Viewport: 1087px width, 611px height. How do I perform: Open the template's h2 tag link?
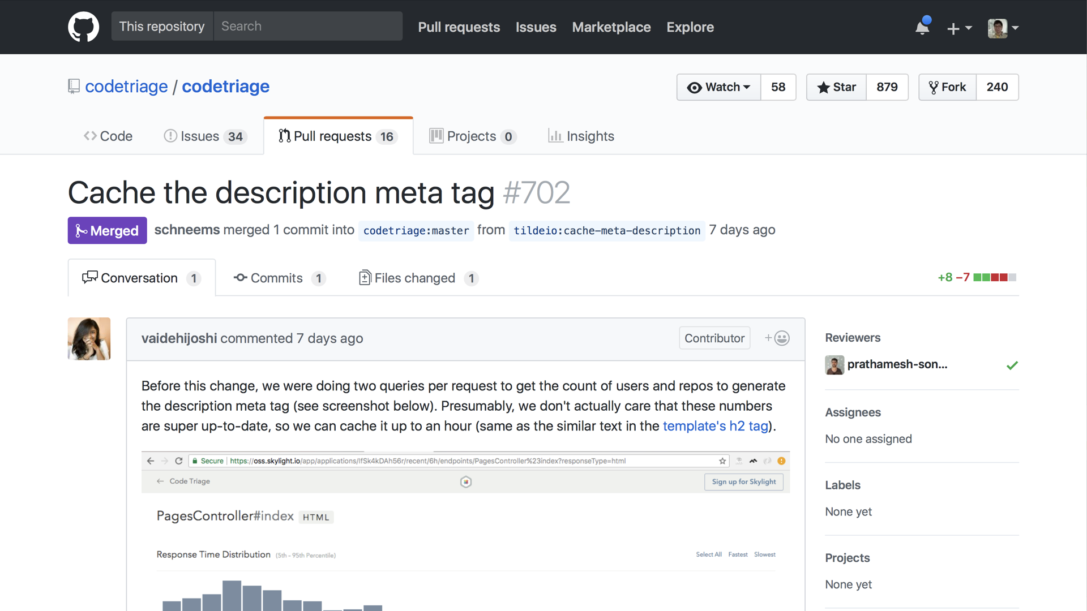coord(714,426)
